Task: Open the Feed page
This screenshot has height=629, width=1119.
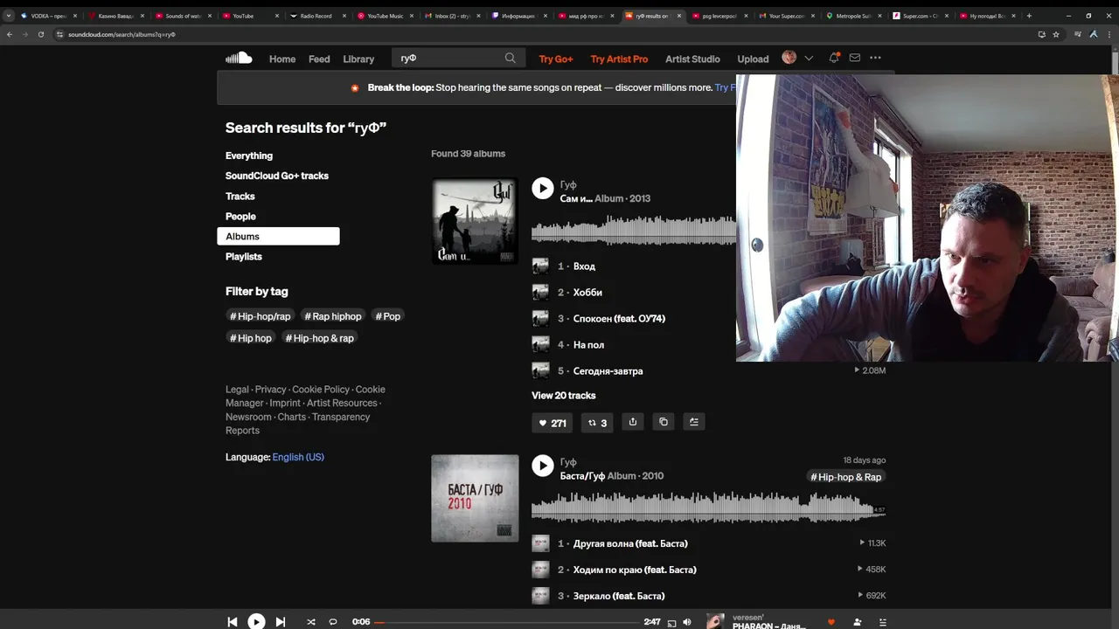Action: pyautogui.click(x=319, y=59)
